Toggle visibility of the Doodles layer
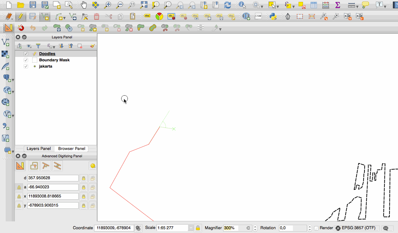 point(26,54)
